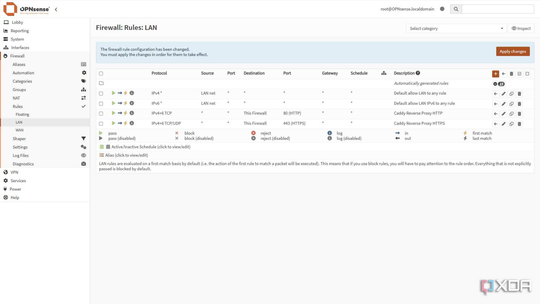This screenshot has height=304, width=540.
Task: Click the move selected rules arrow in header
Action: 504,74
